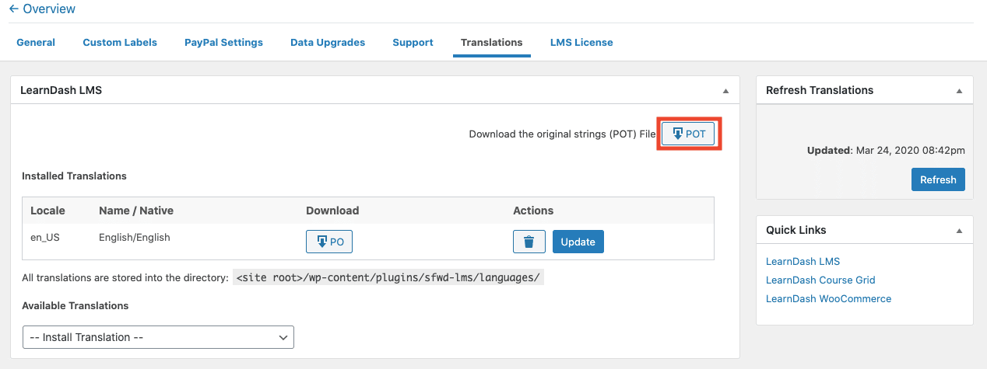Open the Install Translation dropdown
This screenshot has width=987, height=369.
point(158,337)
